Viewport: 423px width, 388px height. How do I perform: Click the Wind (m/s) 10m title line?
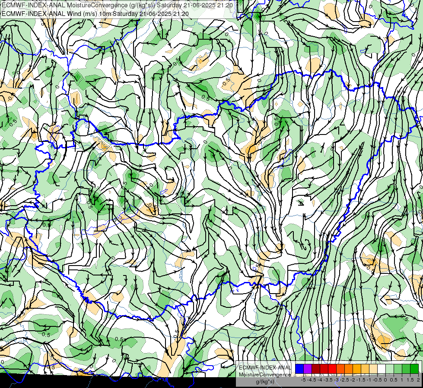95,14
